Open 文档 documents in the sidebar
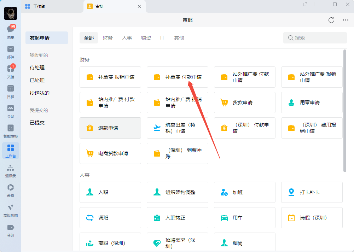Viewport: 354px width, 252px height. (x=11, y=71)
